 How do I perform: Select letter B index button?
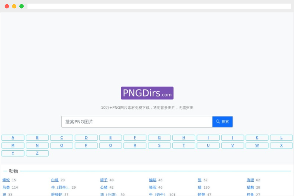pos(37,138)
